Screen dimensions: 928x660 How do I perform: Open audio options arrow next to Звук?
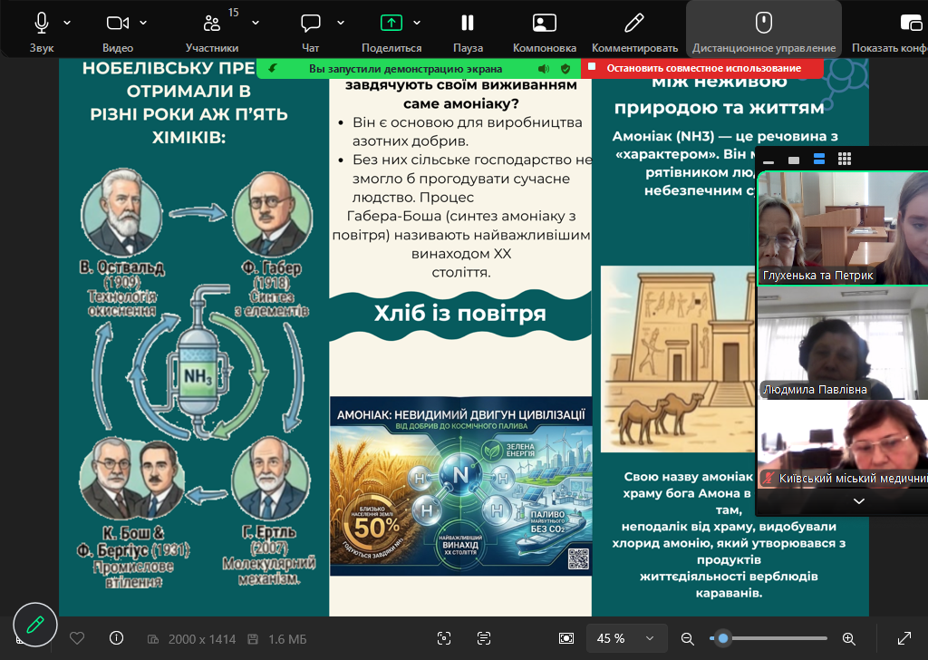tap(67, 23)
